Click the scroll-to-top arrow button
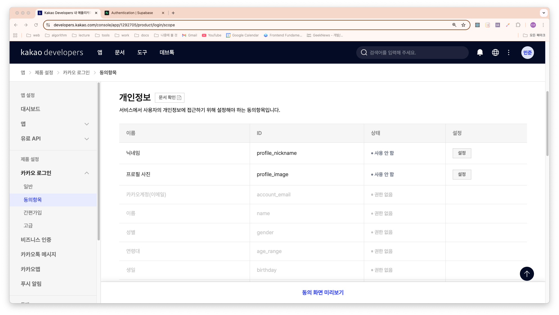The height and width of the screenshot is (315, 559). coord(526,273)
